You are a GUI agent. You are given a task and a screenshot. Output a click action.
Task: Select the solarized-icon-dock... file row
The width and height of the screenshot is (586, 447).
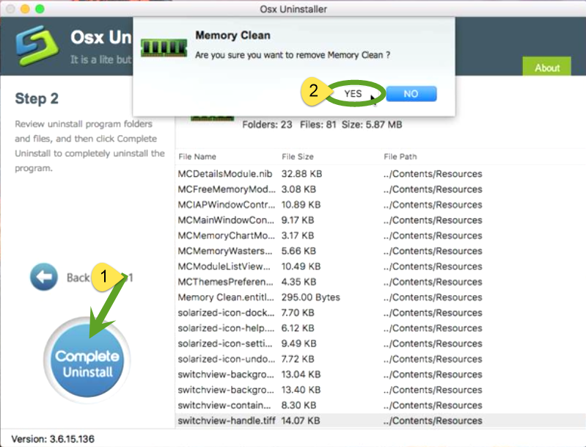point(381,313)
